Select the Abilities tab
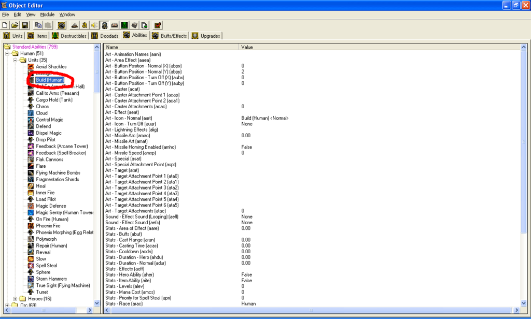The height and width of the screenshot is (319, 531). tap(135, 35)
